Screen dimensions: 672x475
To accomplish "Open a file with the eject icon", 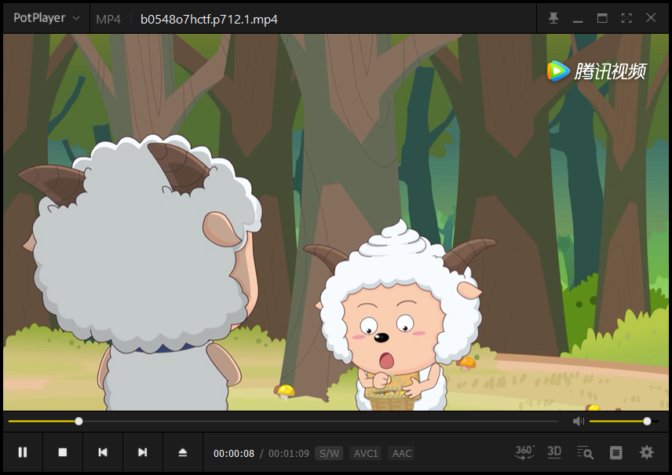I will coord(183,452).
